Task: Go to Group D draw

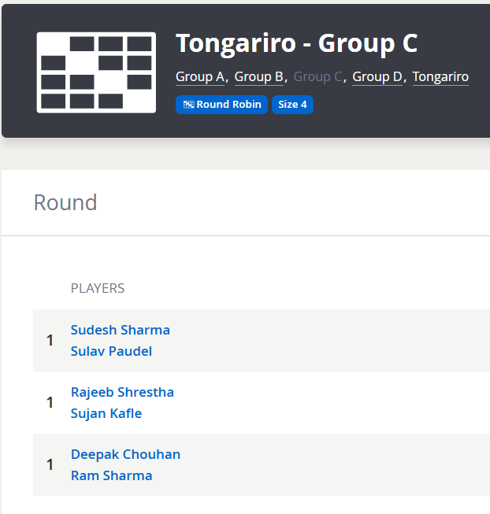Action: click(377, 76)
